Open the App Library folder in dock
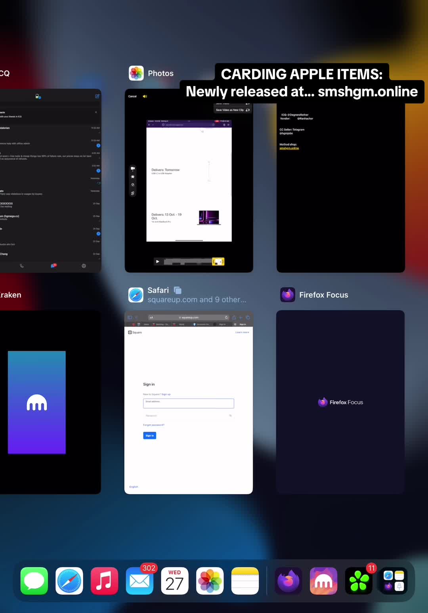 394,581
